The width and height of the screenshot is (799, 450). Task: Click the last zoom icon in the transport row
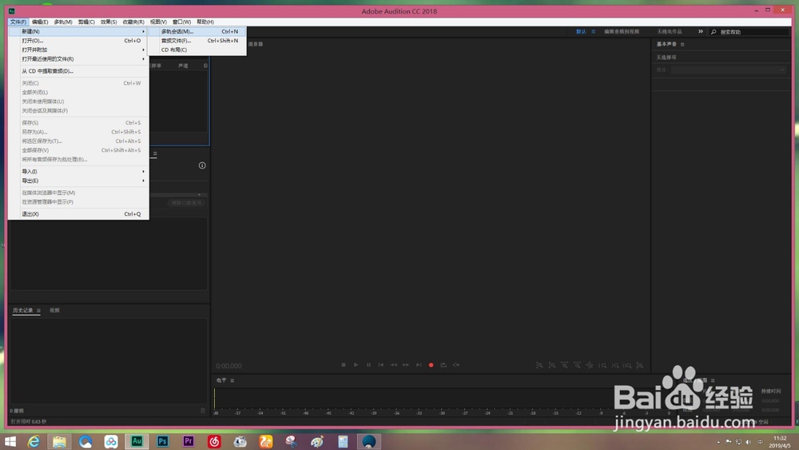point(640,365)
